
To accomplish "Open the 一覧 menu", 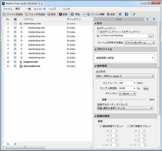I will 28,9.
